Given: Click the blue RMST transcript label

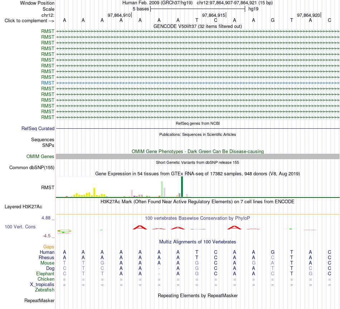Looking at the screenshot, I should [48, 83].
